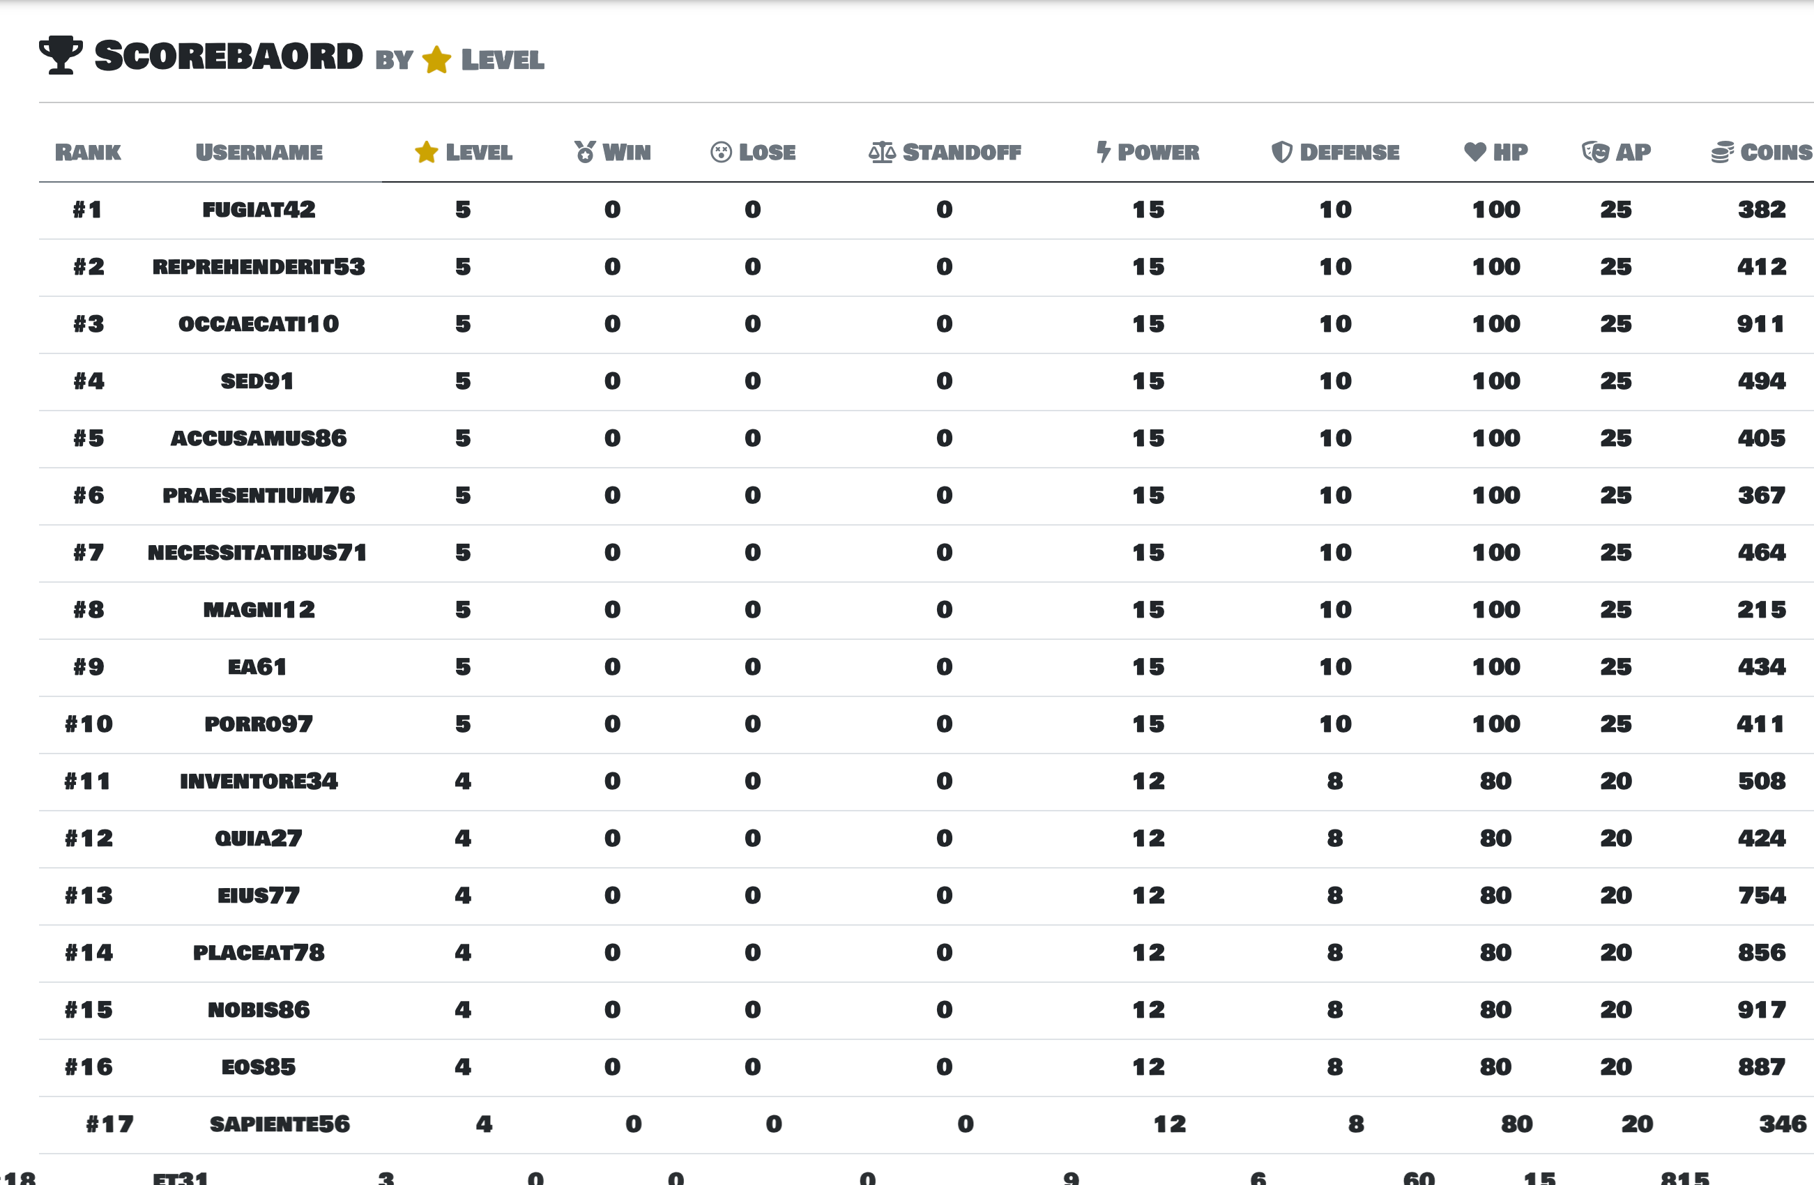Click the trophy icon beside Scoreboard title
The image size is (1814, 1185).
(60, 55)
